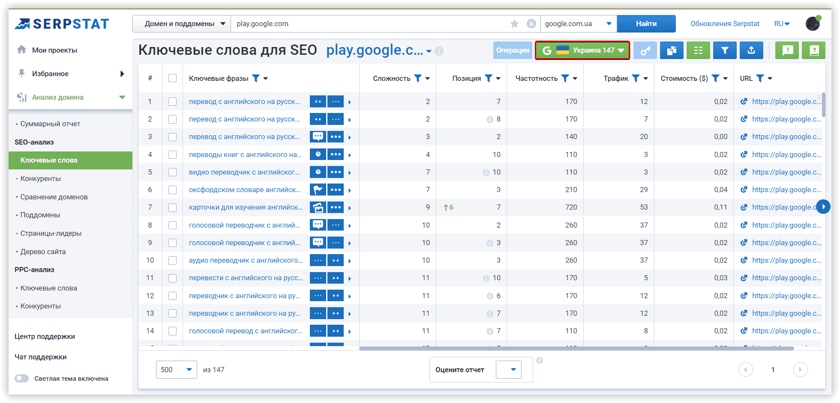Screen dimensions: 840x403
Task: Check the checkbox for row 9
Action: click(173, 243)
